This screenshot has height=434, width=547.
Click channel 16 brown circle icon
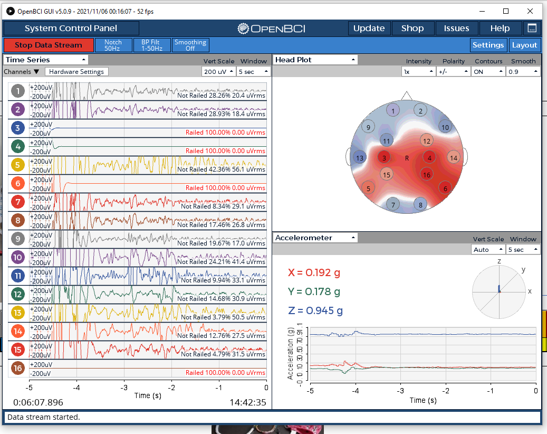point(18,368)
